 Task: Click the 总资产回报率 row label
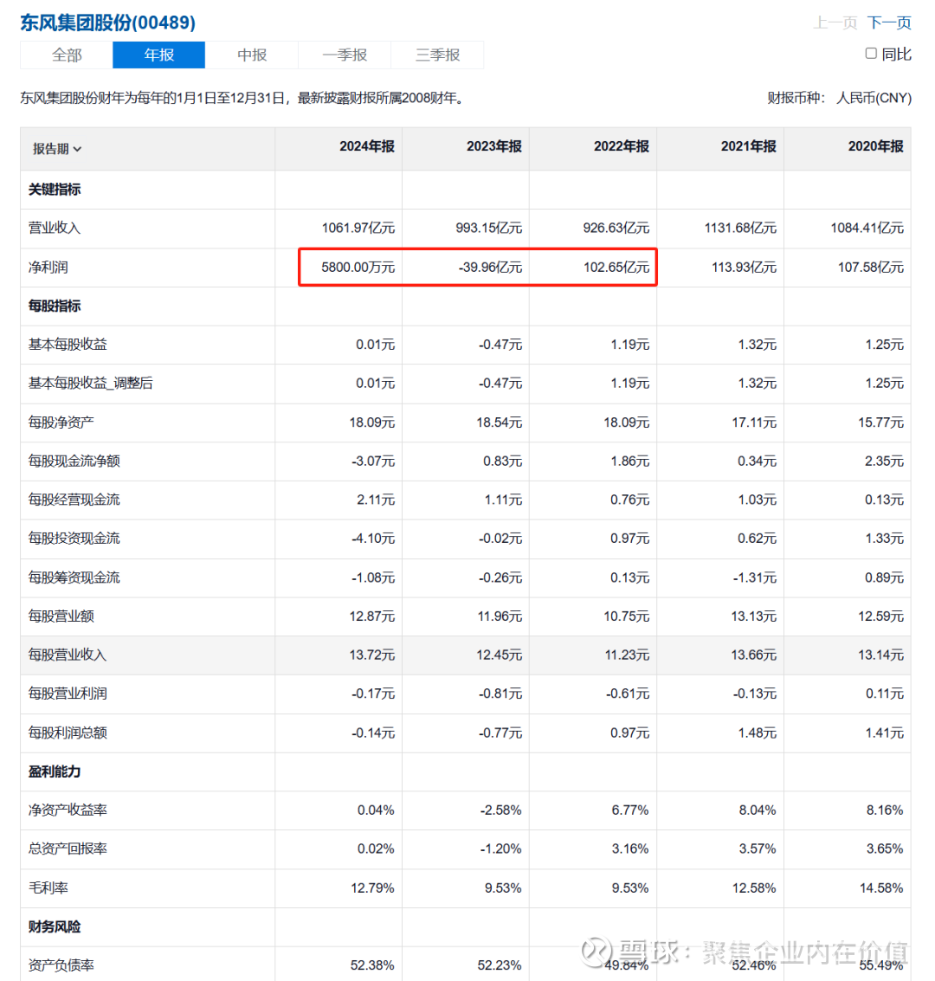68,849
